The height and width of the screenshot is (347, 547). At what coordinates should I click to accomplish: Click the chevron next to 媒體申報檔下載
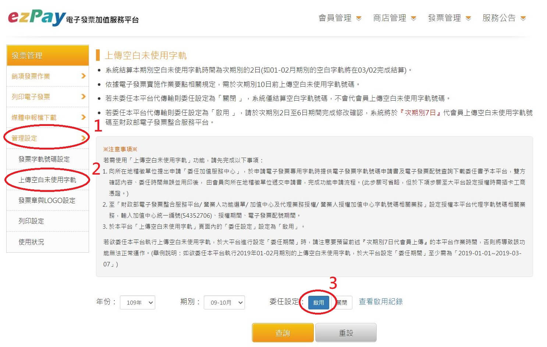83,117
